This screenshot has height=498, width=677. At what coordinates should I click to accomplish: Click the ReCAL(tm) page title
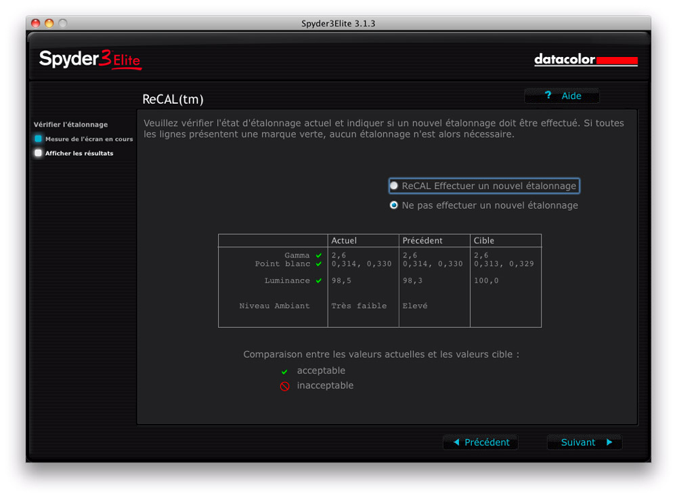click(x=173, y=100)
